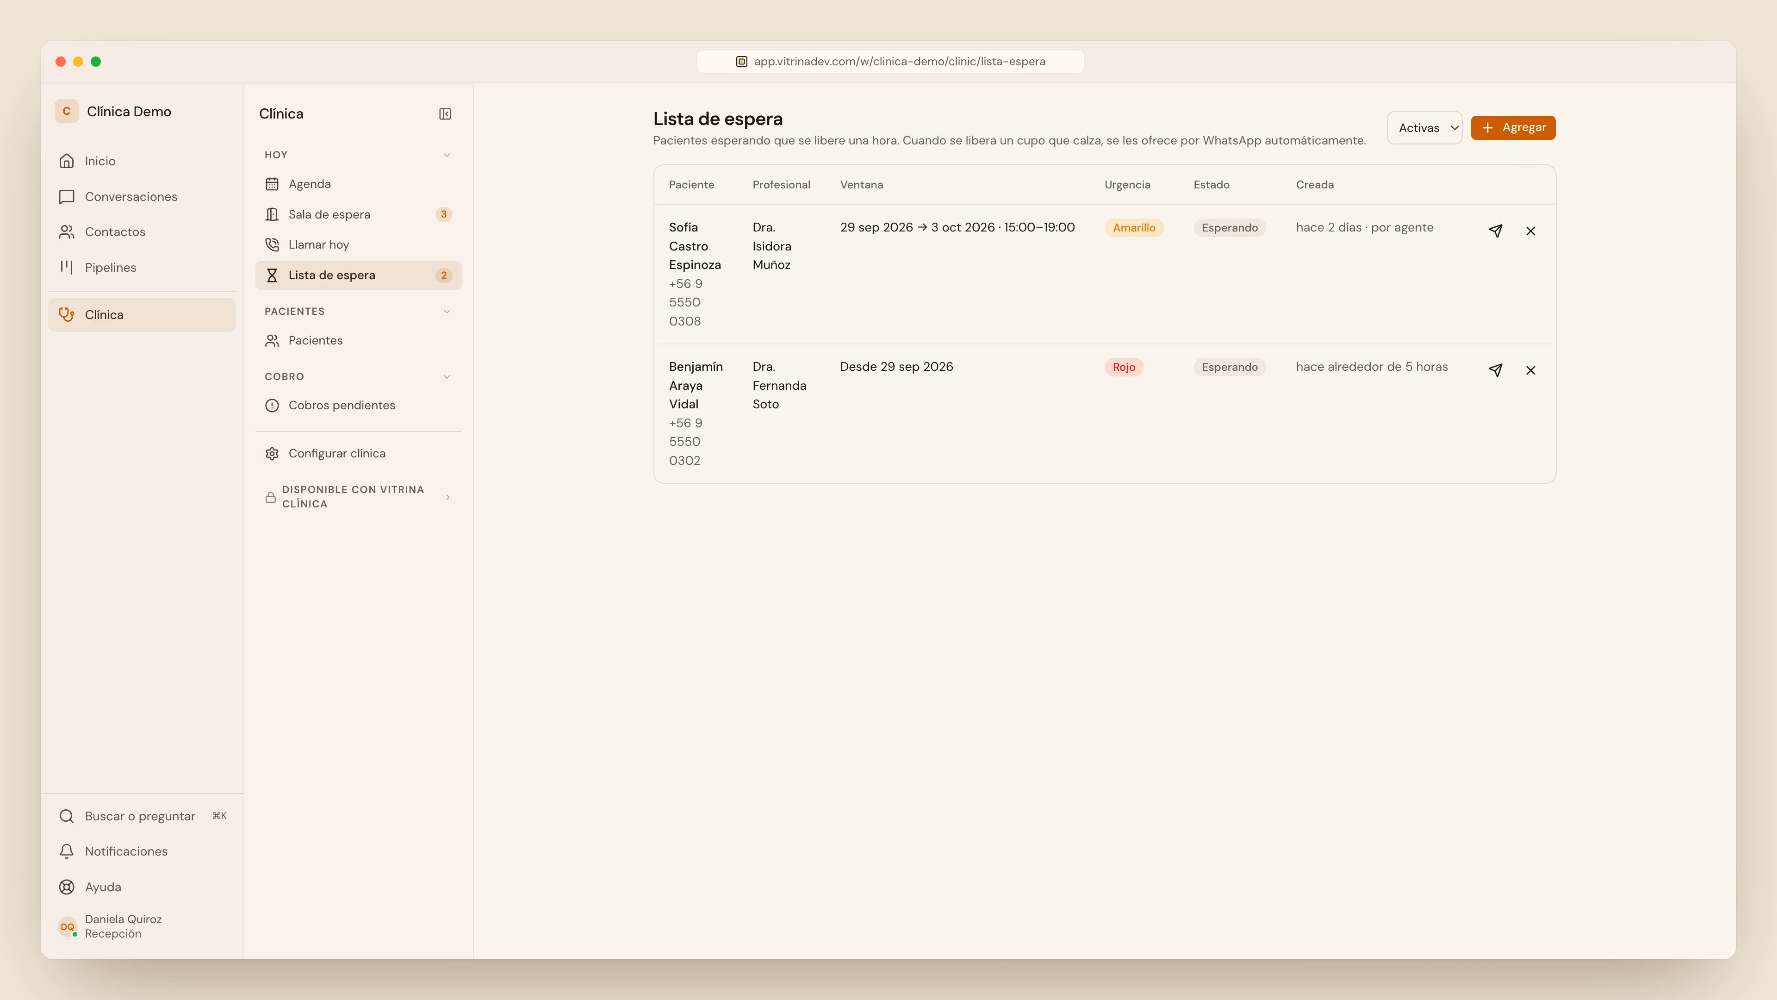Send offer to Sofía Castro Espinoza

(x=1496, y=231)
